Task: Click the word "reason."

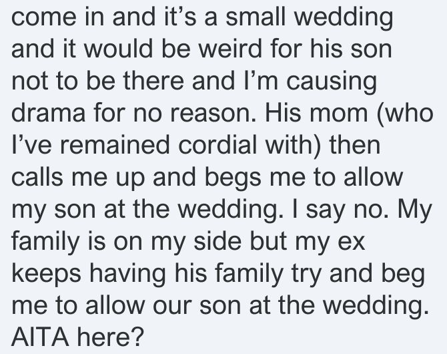Action: point(213,114)
